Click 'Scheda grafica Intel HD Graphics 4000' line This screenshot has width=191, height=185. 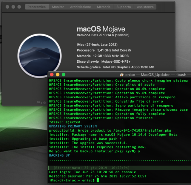tap(115, 67)
